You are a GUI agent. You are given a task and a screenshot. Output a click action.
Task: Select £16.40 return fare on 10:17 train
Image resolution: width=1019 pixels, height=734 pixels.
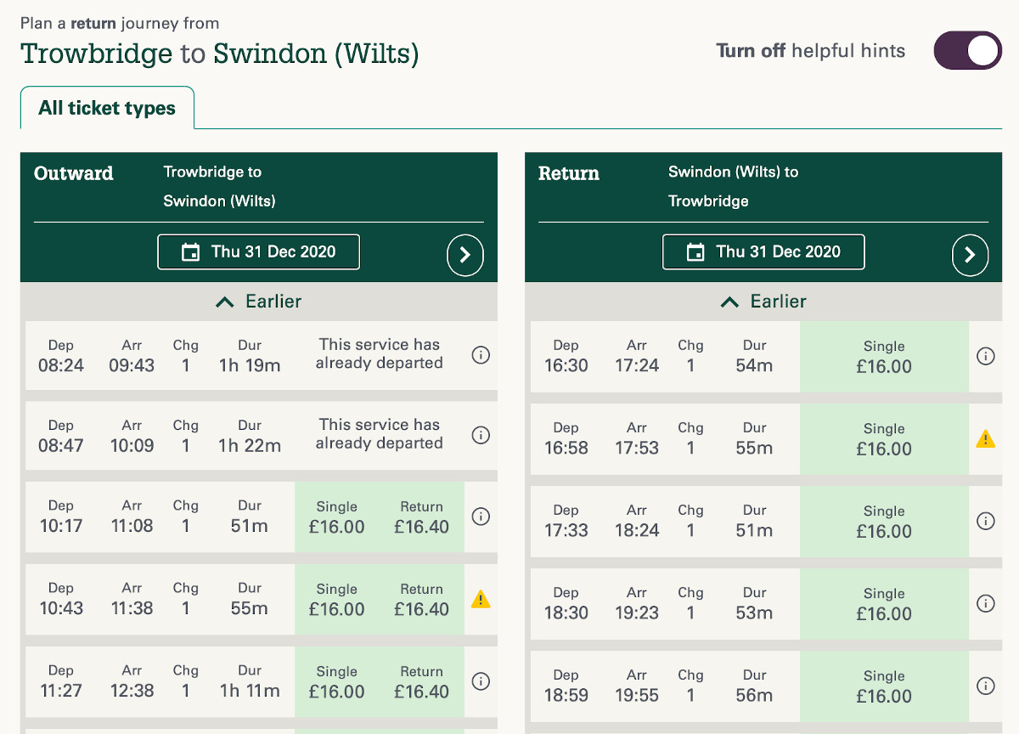click(421, 517)
